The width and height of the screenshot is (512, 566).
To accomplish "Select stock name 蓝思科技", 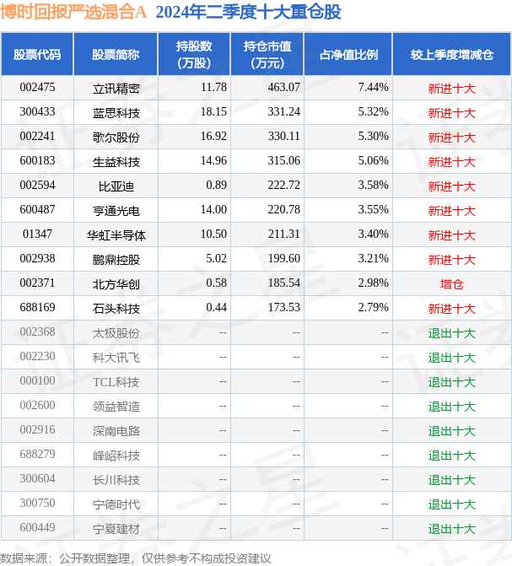I will click(x=116, y=113).
